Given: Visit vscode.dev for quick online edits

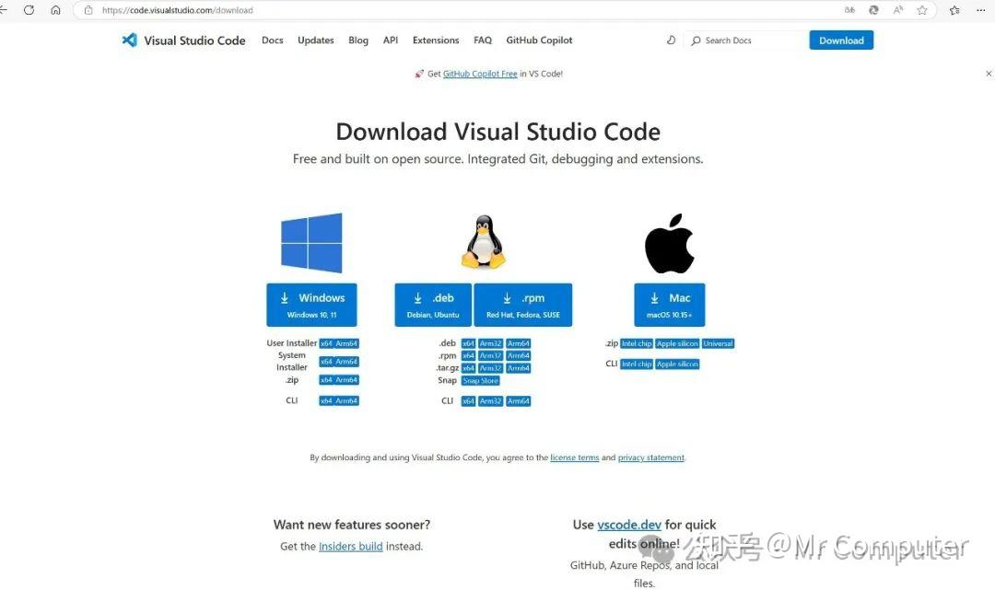Looking at the screenshot, I should (628, 524).
